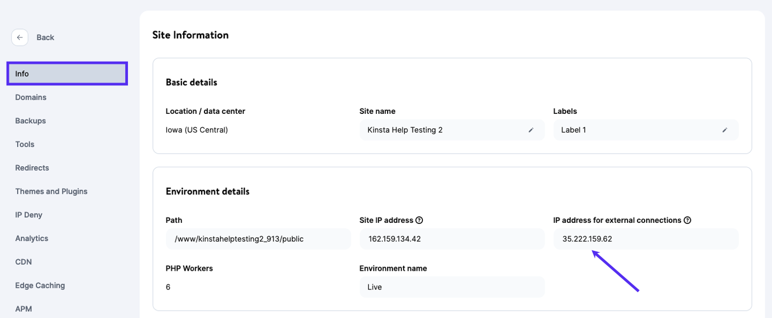Open Themes and Plugins section

pos(51,191)
